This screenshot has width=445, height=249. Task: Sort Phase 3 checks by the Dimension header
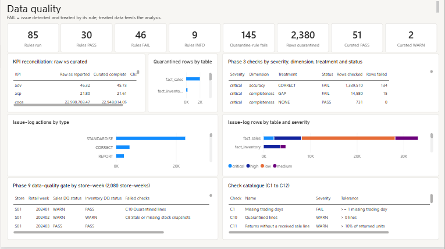tap(259, 74)
